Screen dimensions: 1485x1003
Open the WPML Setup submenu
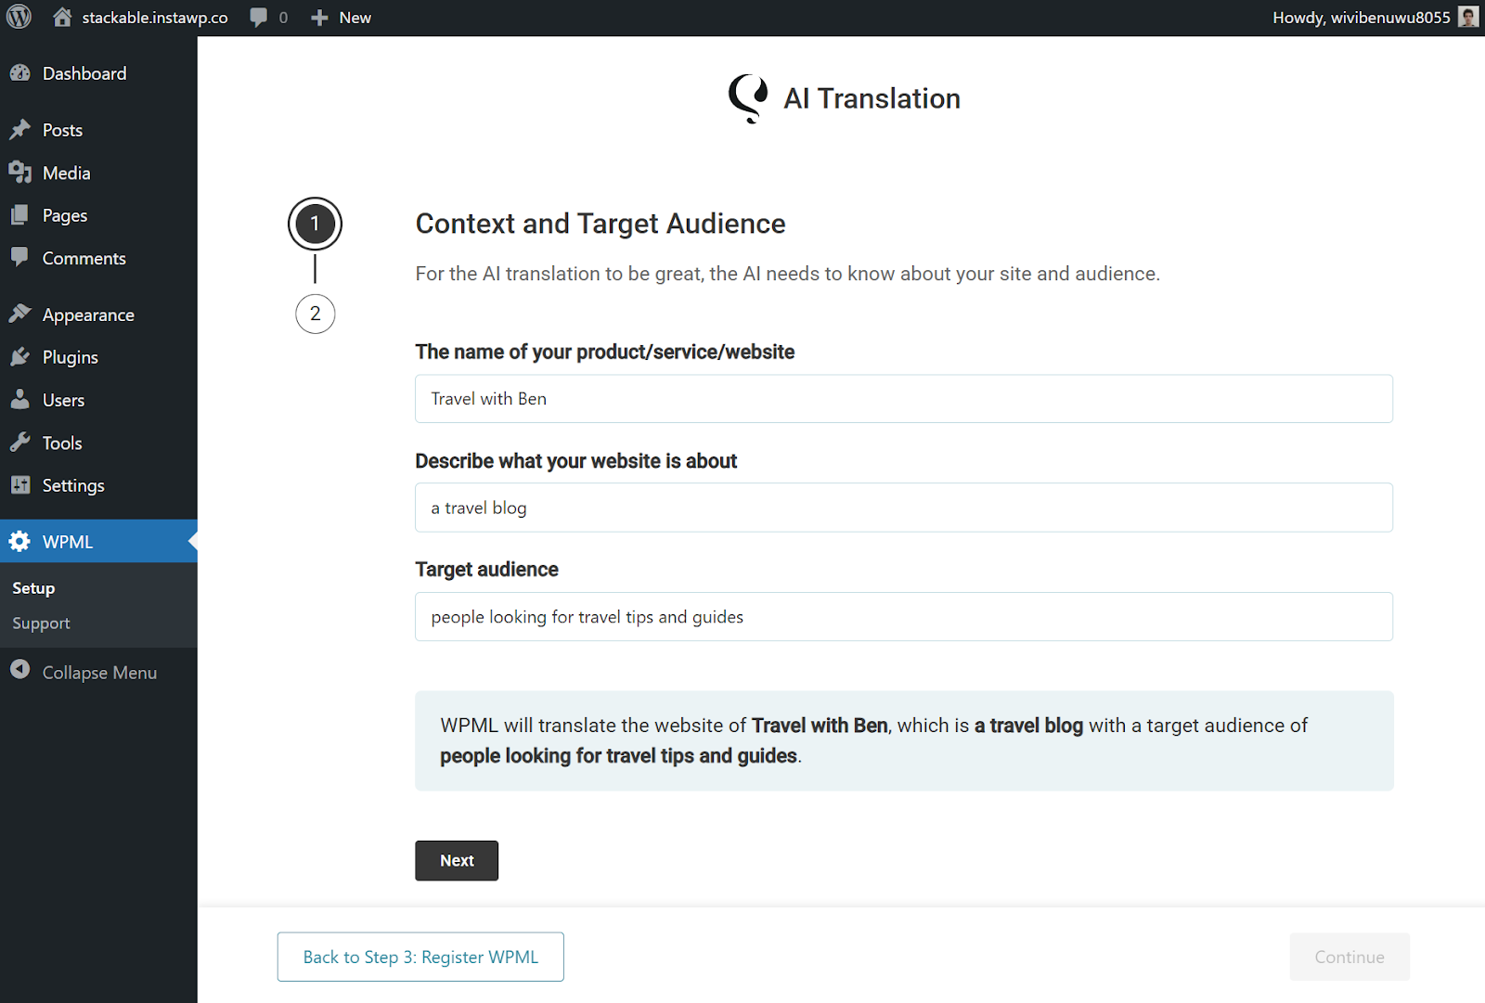(33, 588)
